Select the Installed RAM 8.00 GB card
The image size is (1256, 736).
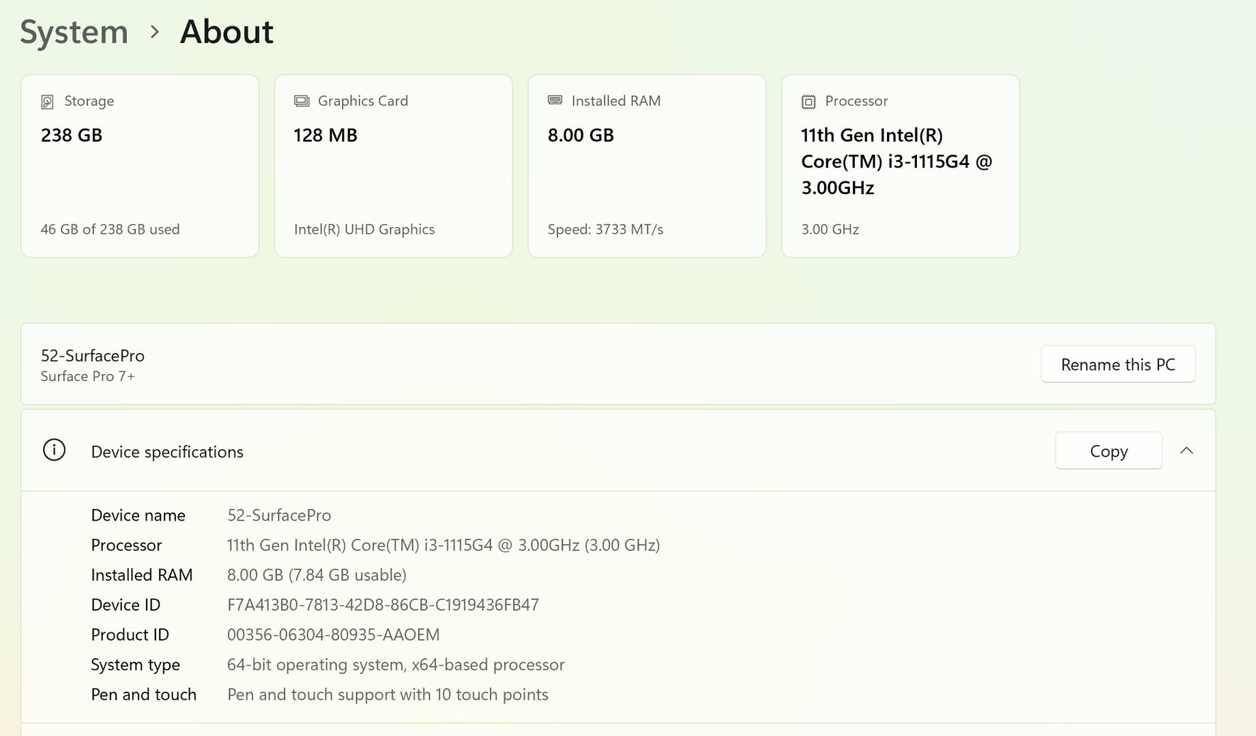point(647,166)
